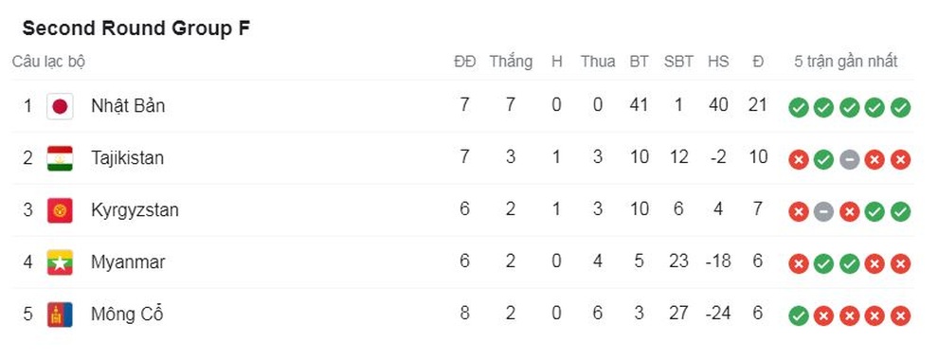Click the Japan flag icon
938x360 pixels.
[x=60, y=106]
